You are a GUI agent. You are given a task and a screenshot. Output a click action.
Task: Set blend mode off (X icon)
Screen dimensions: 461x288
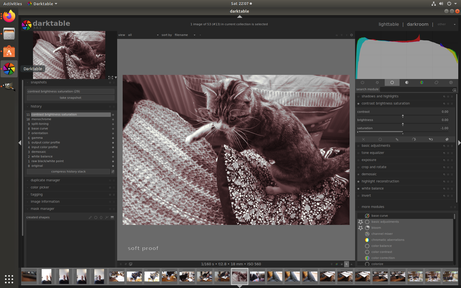click(x=363, y=139)
